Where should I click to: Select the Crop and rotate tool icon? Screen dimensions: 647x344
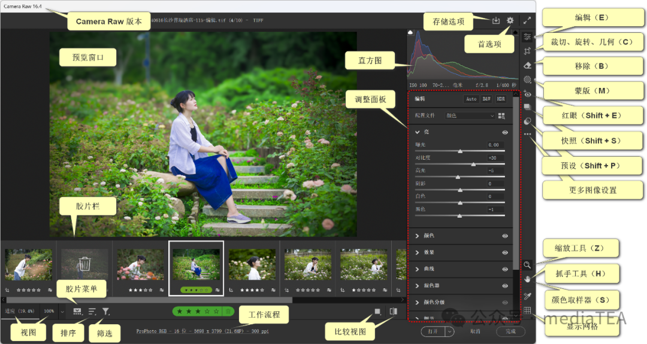point(527,51)
